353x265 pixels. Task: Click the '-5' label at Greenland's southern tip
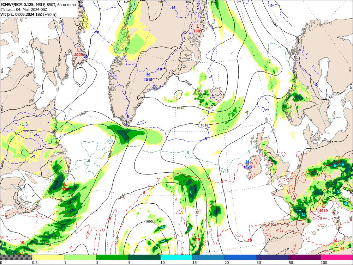pyautogui.click(x=127, y=117)
